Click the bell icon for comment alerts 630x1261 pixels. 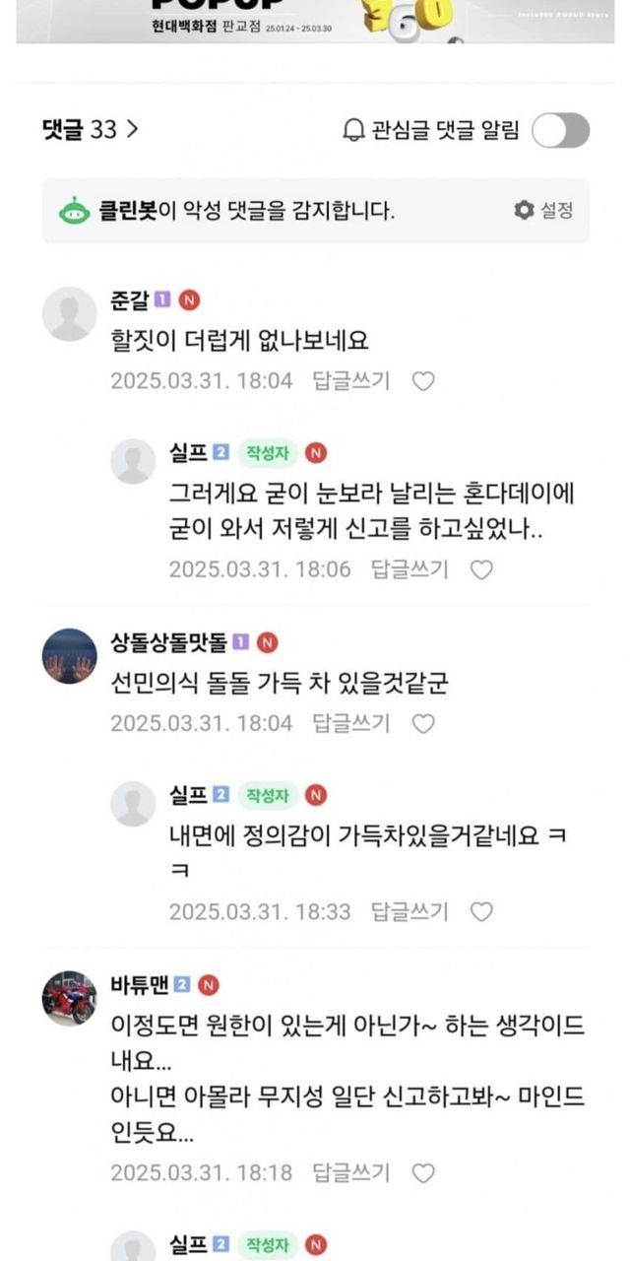pos(353,131)
